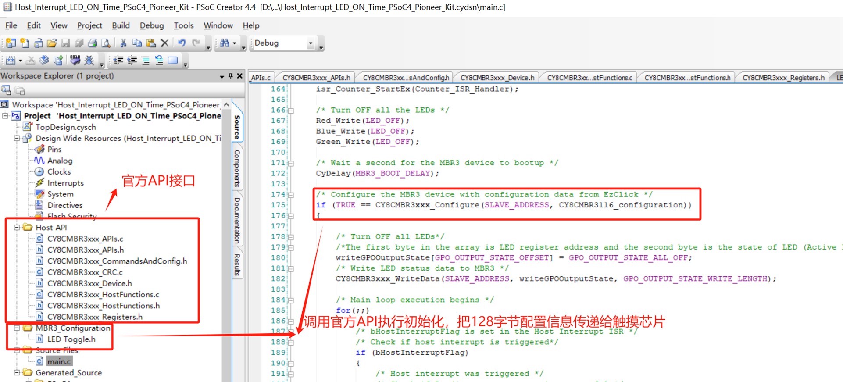The width and height of the screenshot is (843, 382).
Task: Click the Print Preview toolbar icon
Action: tap(106, 43)
